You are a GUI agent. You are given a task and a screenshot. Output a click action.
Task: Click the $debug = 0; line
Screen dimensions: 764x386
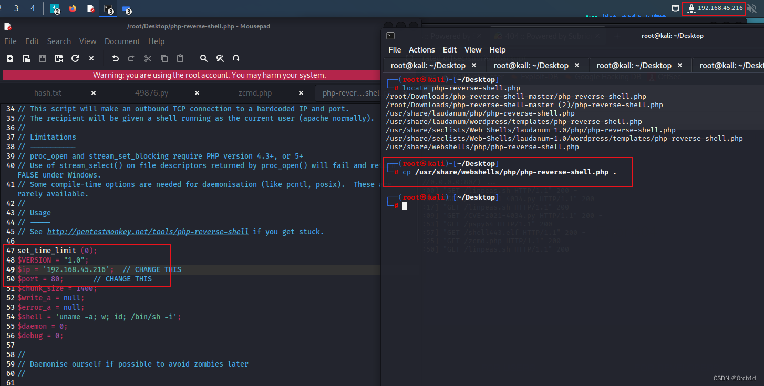point(40,336)
